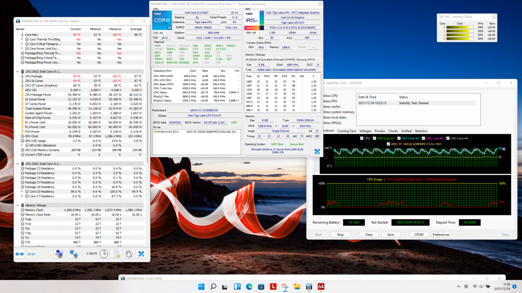Viewport: 522px width, 293px height.
Task: Click the Preferences button
Action: coord(441,235)
